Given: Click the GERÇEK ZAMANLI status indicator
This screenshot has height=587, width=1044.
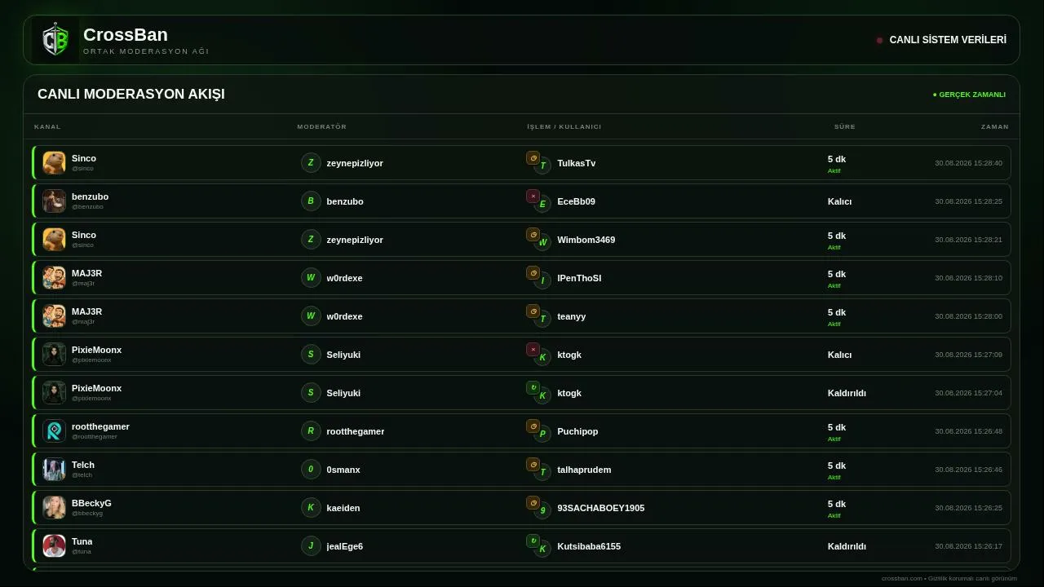Looking at the screenshot, I should tap(969, 95).
